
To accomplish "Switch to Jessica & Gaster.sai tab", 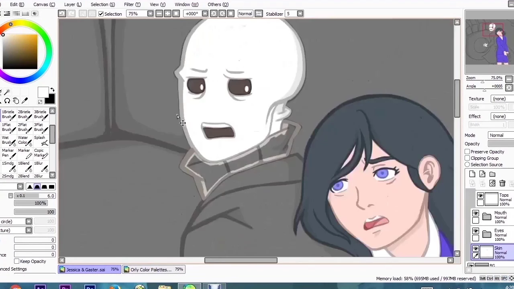I will point(89,270).
